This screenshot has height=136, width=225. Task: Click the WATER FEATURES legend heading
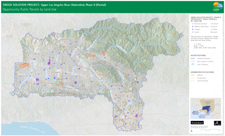pos(198,56)
